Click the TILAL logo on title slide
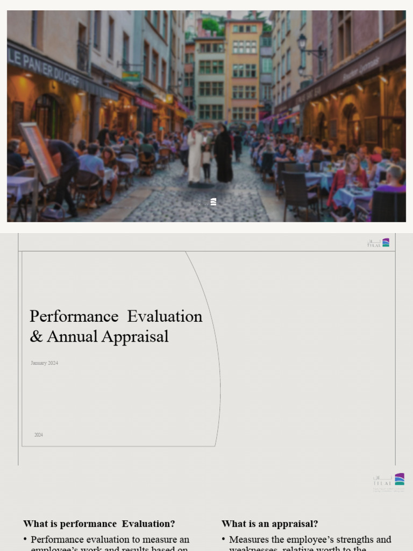Screen dimensions: 413x551 pyautogui.click(x=378, y=243)
